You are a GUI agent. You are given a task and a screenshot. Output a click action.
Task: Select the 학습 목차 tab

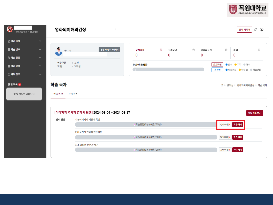(58, 94)
